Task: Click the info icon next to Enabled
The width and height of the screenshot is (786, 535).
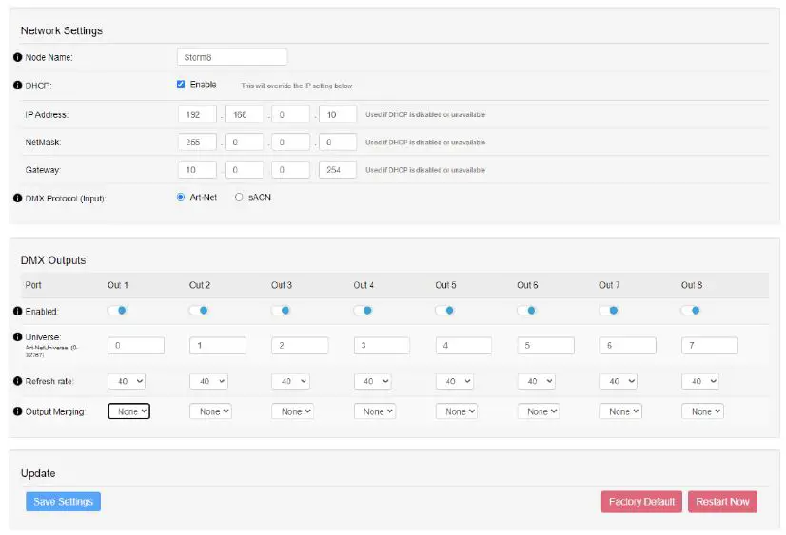Action: point(17,312)
